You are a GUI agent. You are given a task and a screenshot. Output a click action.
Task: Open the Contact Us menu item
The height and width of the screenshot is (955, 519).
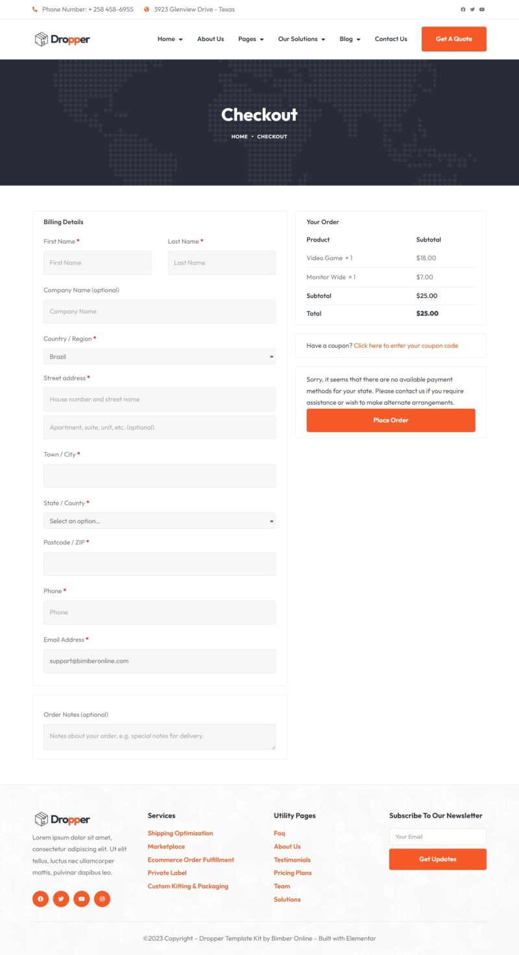[391, 39]
